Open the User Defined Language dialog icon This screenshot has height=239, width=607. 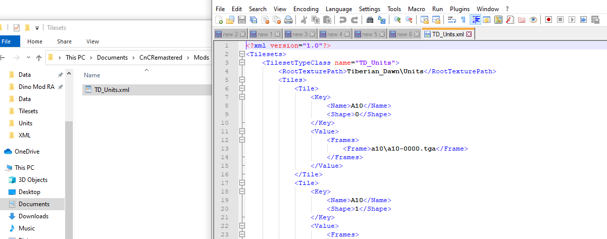coord(487,20)
